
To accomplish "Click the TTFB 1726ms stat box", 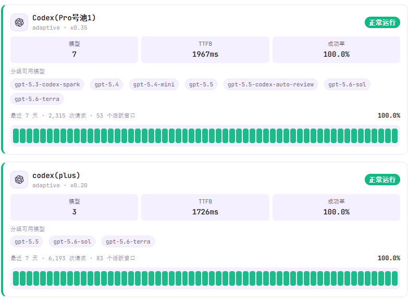I will [x=205, y=207].
